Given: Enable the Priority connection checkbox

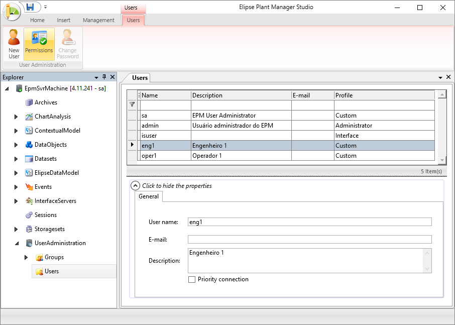Looking at the screenshot, I should coord(191,280).
